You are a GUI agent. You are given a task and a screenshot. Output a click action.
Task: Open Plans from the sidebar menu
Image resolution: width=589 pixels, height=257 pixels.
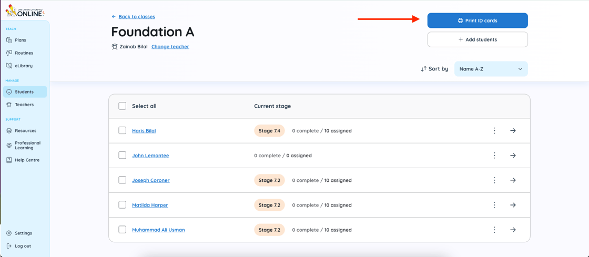(x=20, y=40)
